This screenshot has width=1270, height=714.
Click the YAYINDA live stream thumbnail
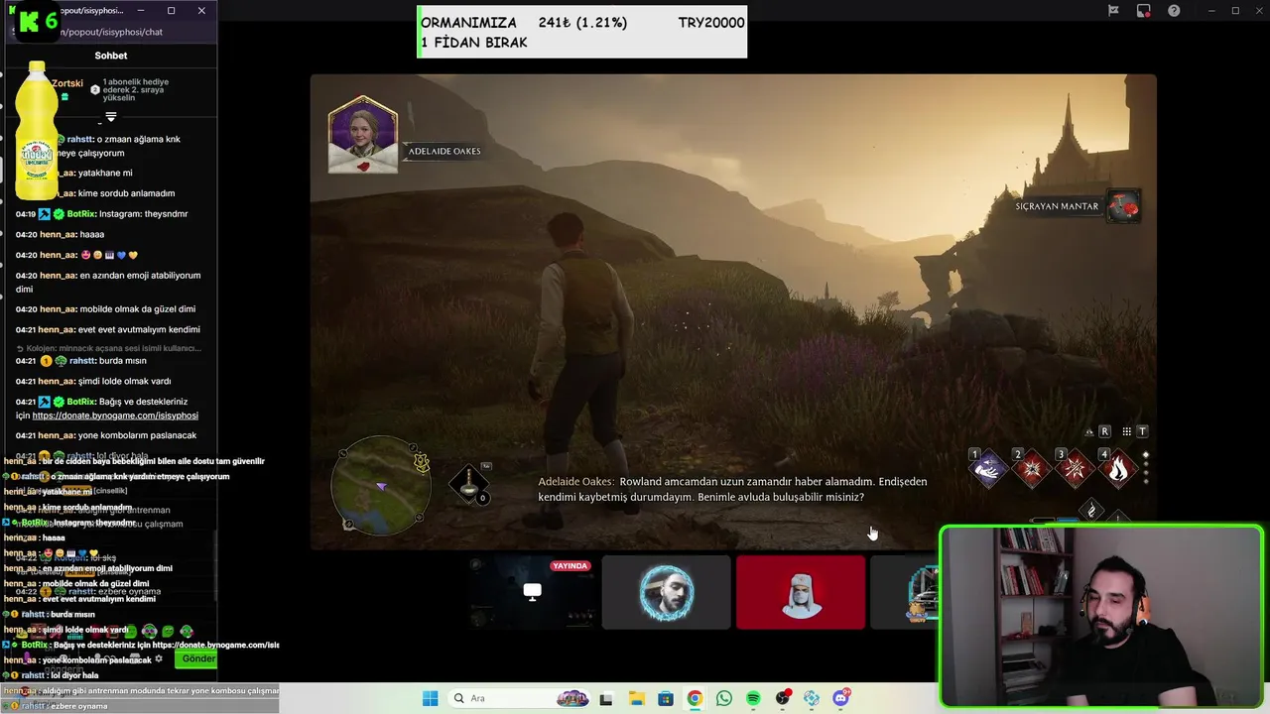532,592
